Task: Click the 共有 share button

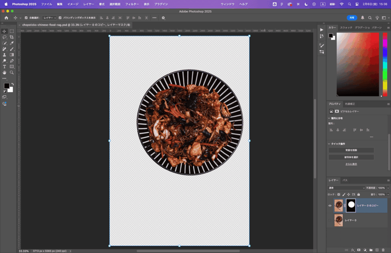Action: [x=352, y=18]
